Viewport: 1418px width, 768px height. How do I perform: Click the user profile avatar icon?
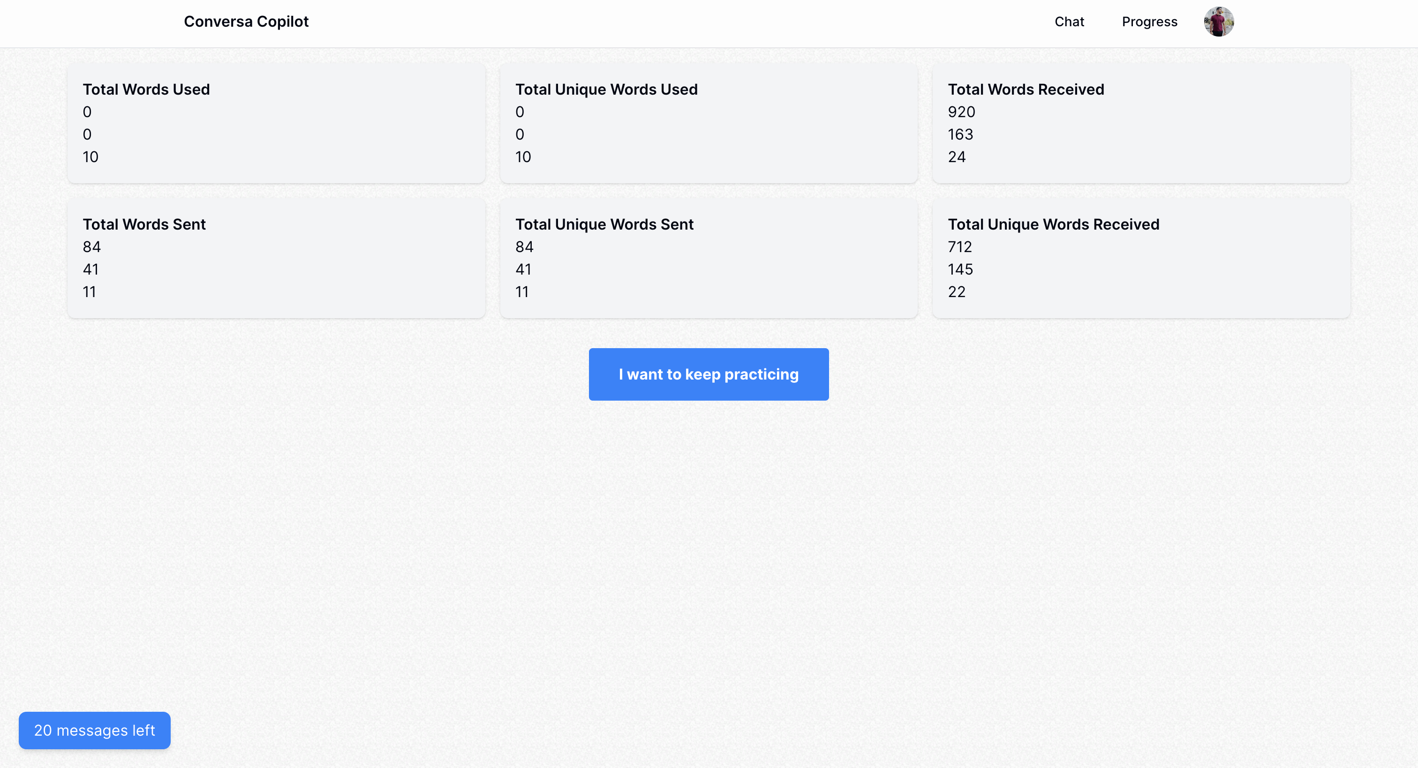click(1219, 21)
